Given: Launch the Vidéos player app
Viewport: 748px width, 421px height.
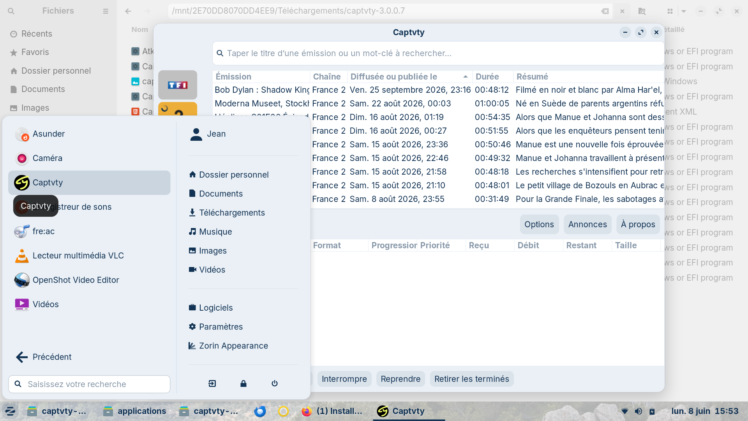Looking at the screenshot, I should click(89, 304).
